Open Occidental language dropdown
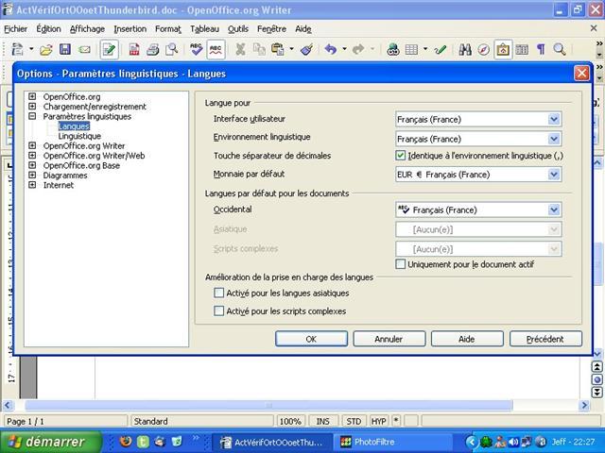 [x=554, y=210]
